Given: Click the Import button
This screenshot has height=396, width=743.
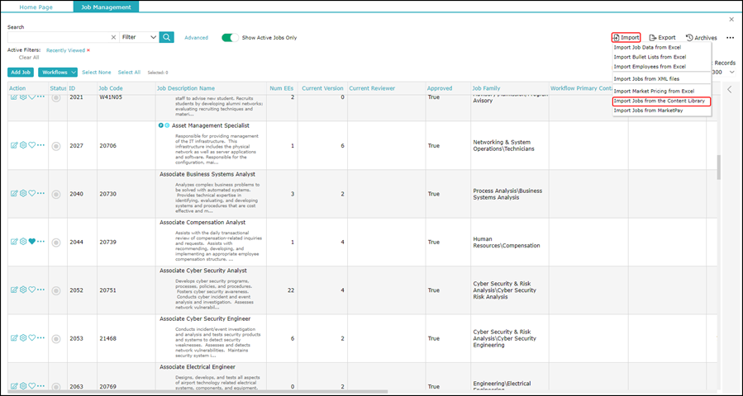Looking at the screenshot, I should pos(626,37).
